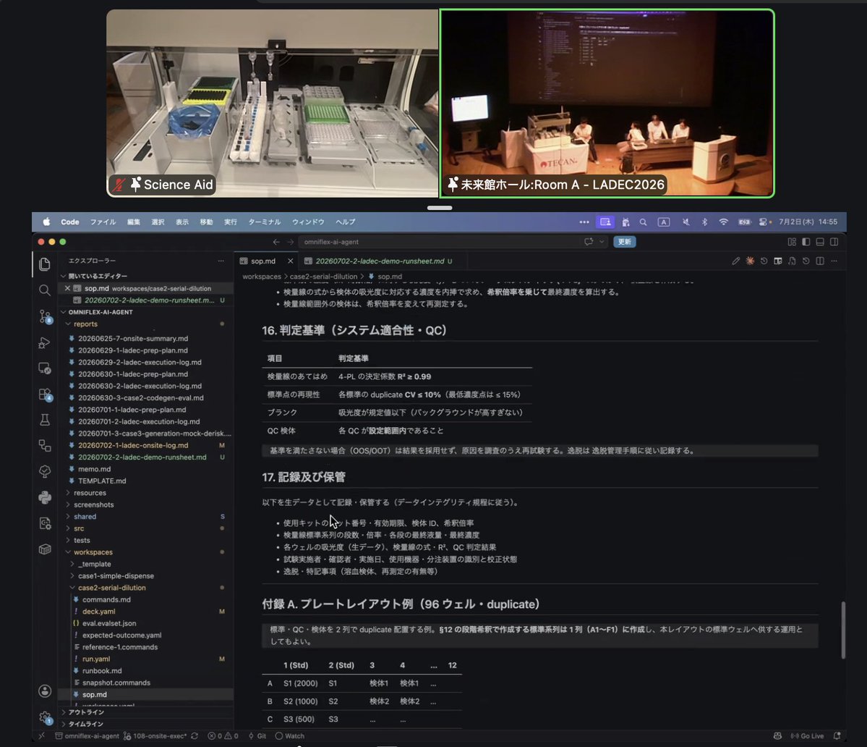The width and height of the screenshot is (867, 747).
Task: Click the case2-serial-dilution breadcrumb
Action: (323, 277)
